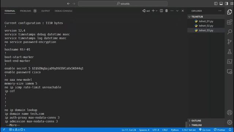This screenshot has width=234, height=132.
Task: Click the remote window indicator
Action: (x=4, y=129)
